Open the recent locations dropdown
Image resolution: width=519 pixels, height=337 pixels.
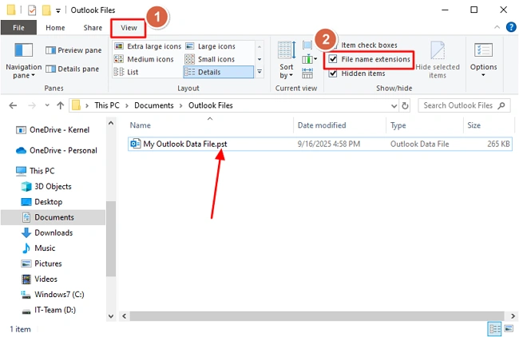pyautogui.click(x=47, y=105)
